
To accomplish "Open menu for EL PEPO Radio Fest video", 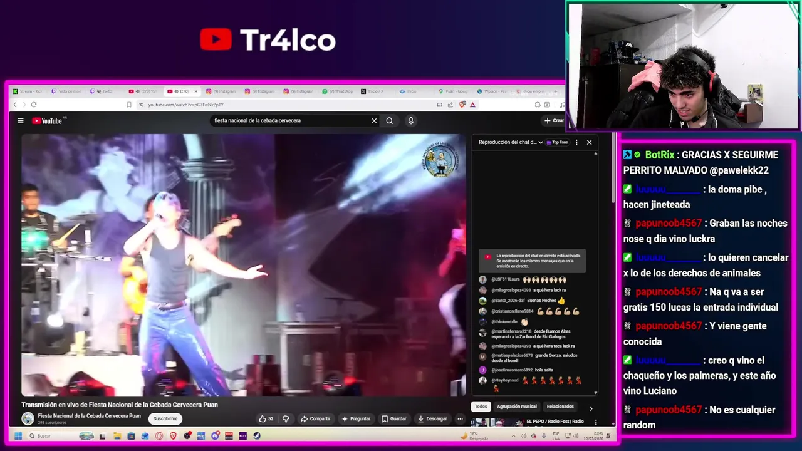I will tap(595, 422).
